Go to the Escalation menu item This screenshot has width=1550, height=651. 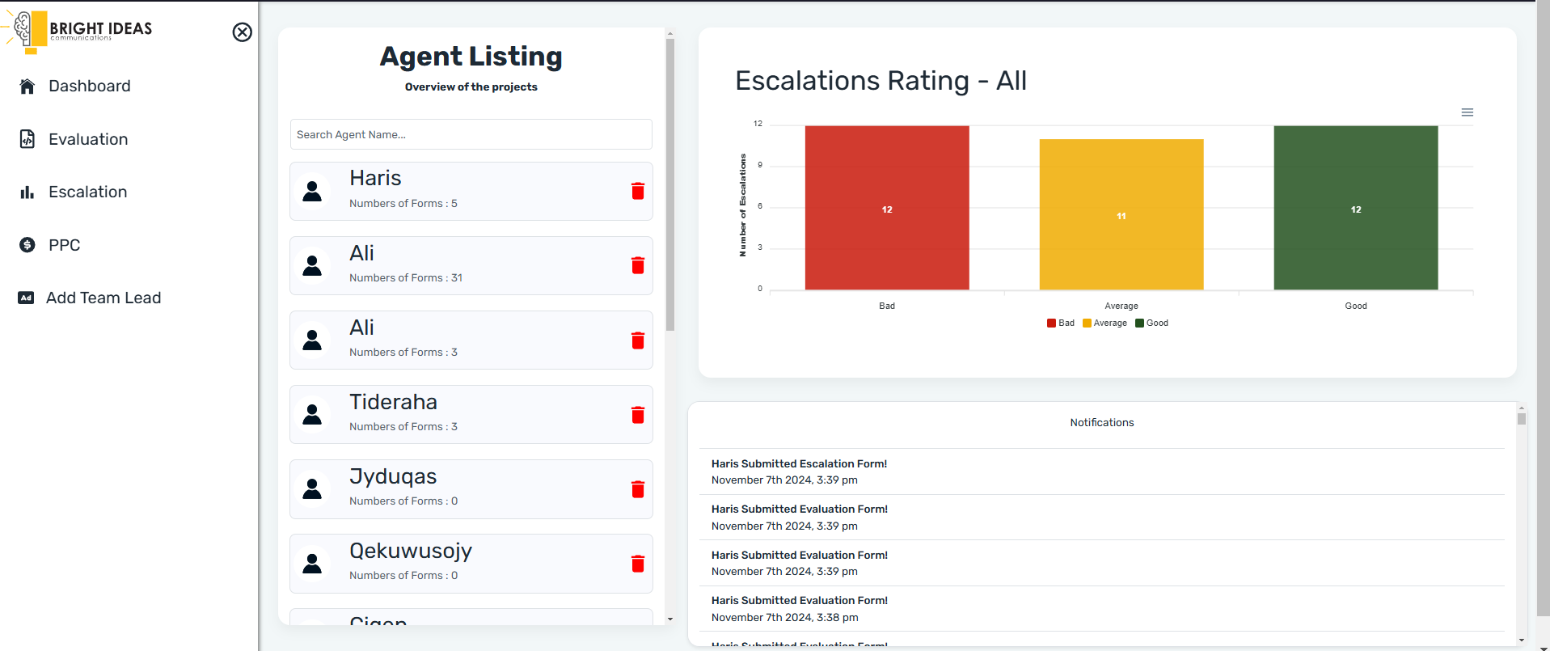click(x=87, y=192)
